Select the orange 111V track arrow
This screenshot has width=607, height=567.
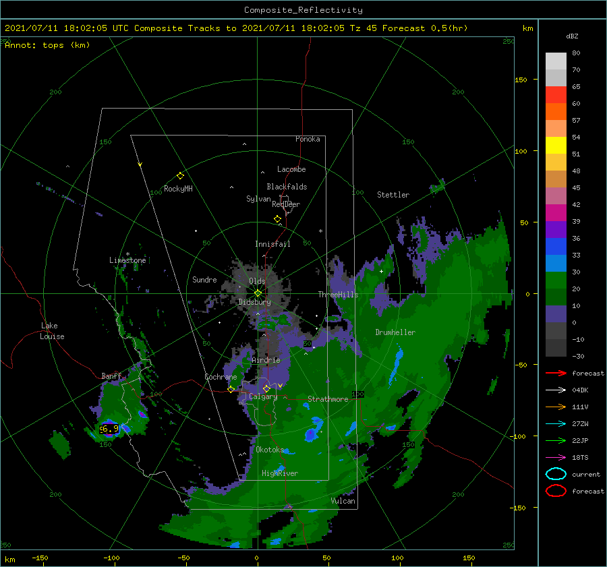(x=556, y=407)
